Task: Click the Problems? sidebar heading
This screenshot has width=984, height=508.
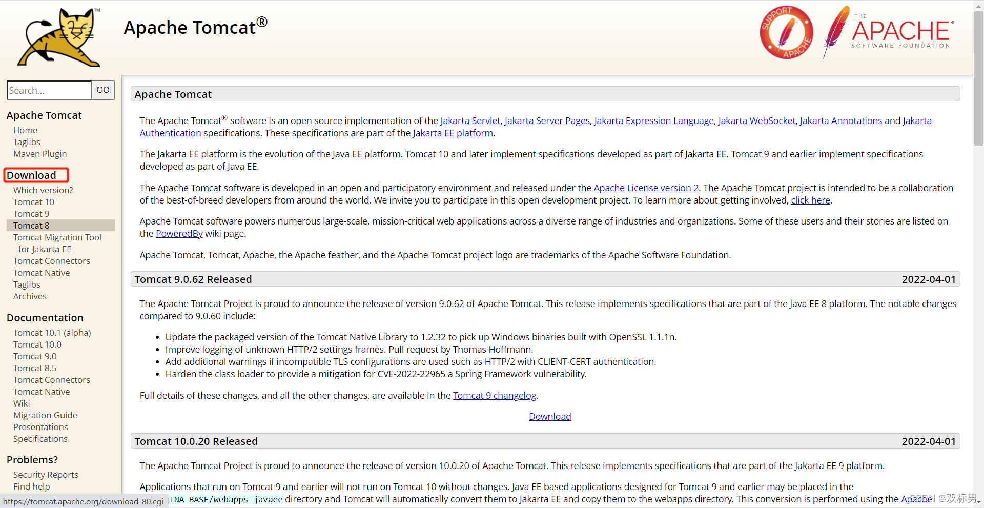Action: coord(32,460)
